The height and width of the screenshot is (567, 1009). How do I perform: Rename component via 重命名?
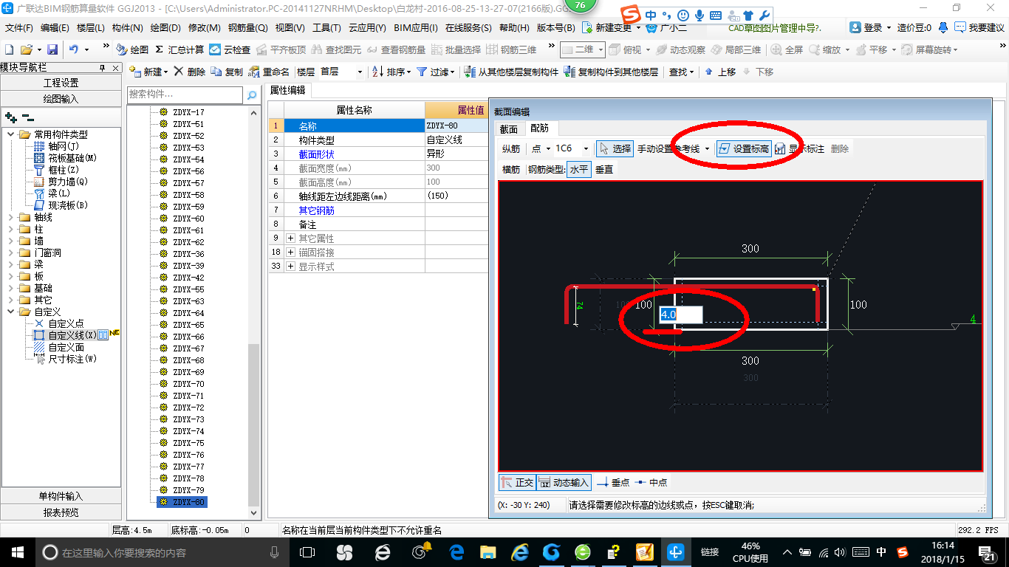(270, 72)
